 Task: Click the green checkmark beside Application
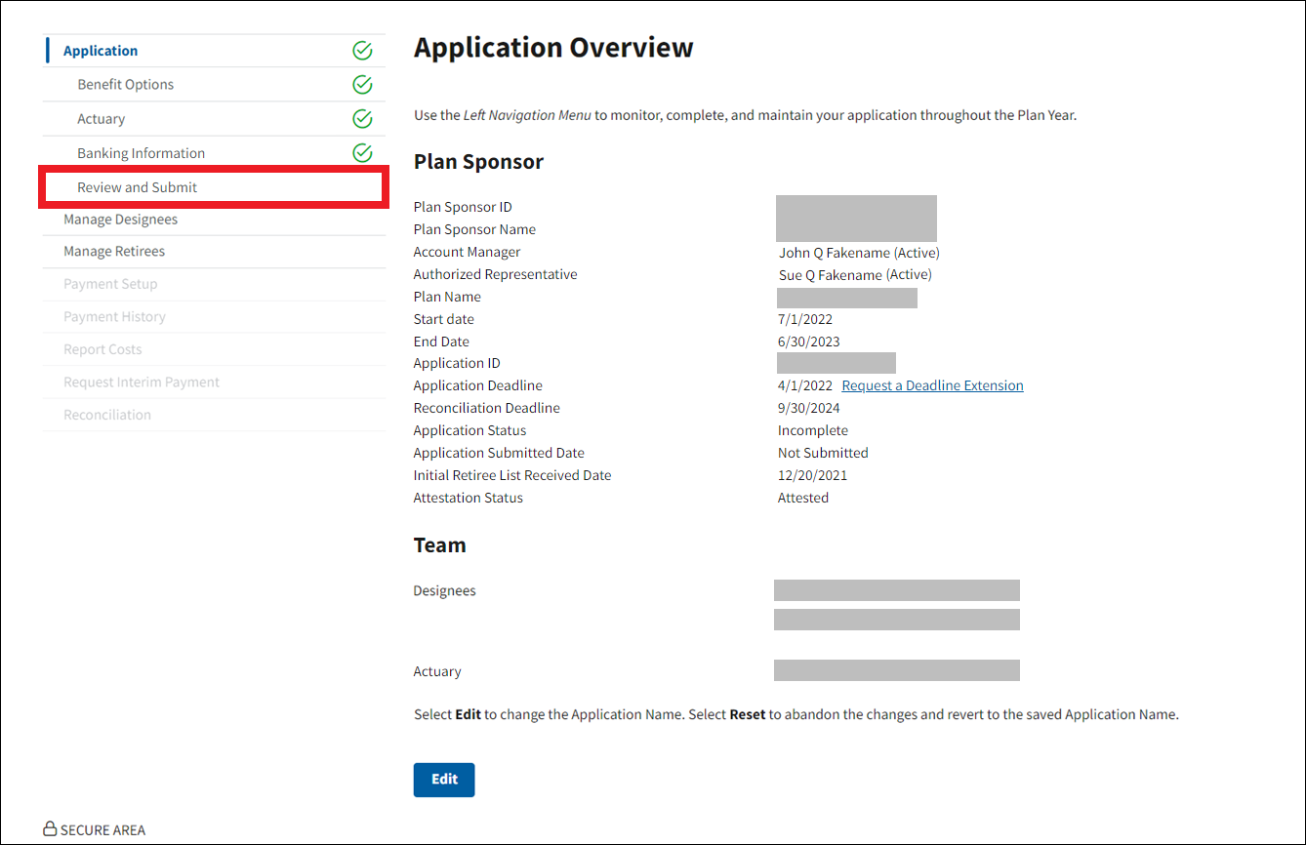pyautogui.click(x=362, y=51)
